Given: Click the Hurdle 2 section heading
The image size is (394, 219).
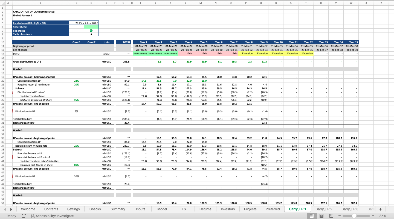Looking at the screenshot, I should 18,131.
